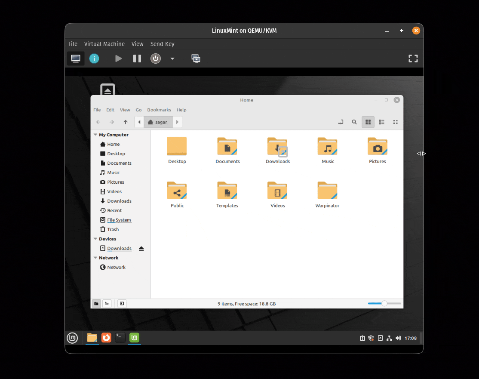479x379 pixels.
Task: Show the virtual machine information view
Action: pyautogui.click(x=94, y=59)
